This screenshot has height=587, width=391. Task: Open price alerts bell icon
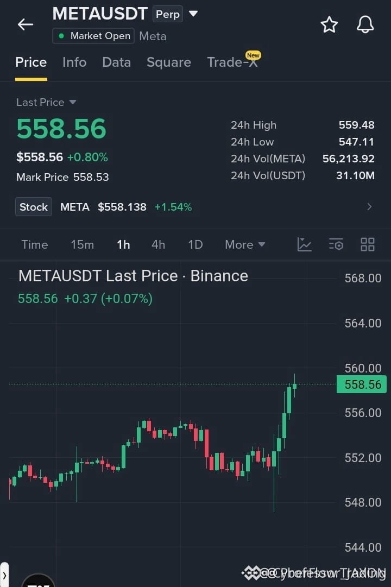[x=365, y=25]
